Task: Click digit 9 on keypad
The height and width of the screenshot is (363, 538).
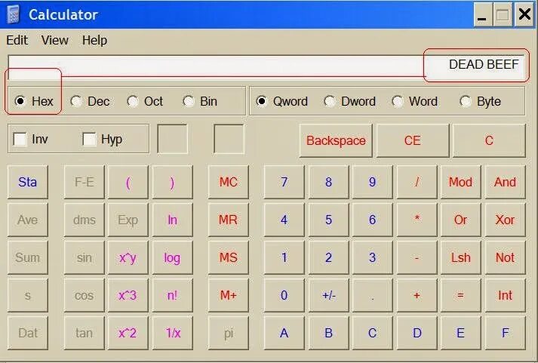Action: tap(372, 182)
